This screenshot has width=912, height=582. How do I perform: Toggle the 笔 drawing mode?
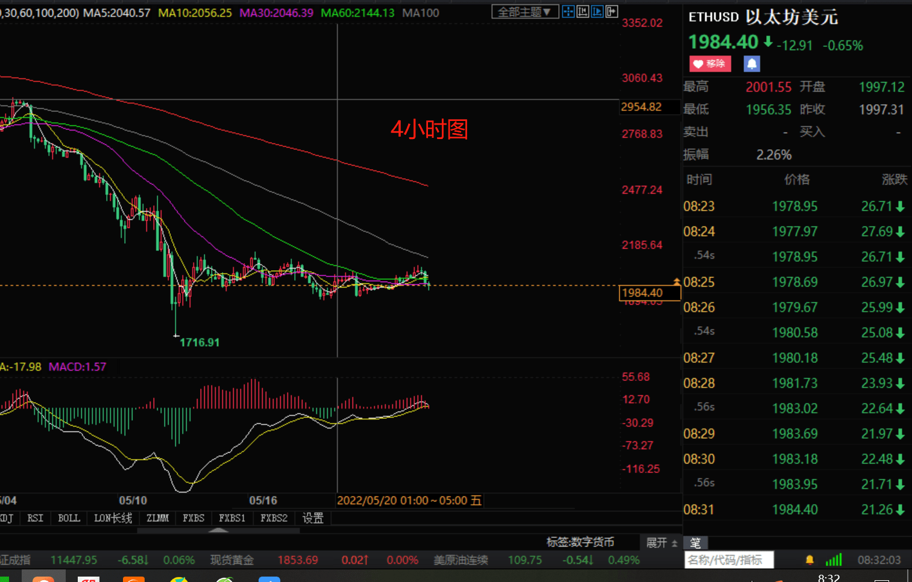click(695, 542)
